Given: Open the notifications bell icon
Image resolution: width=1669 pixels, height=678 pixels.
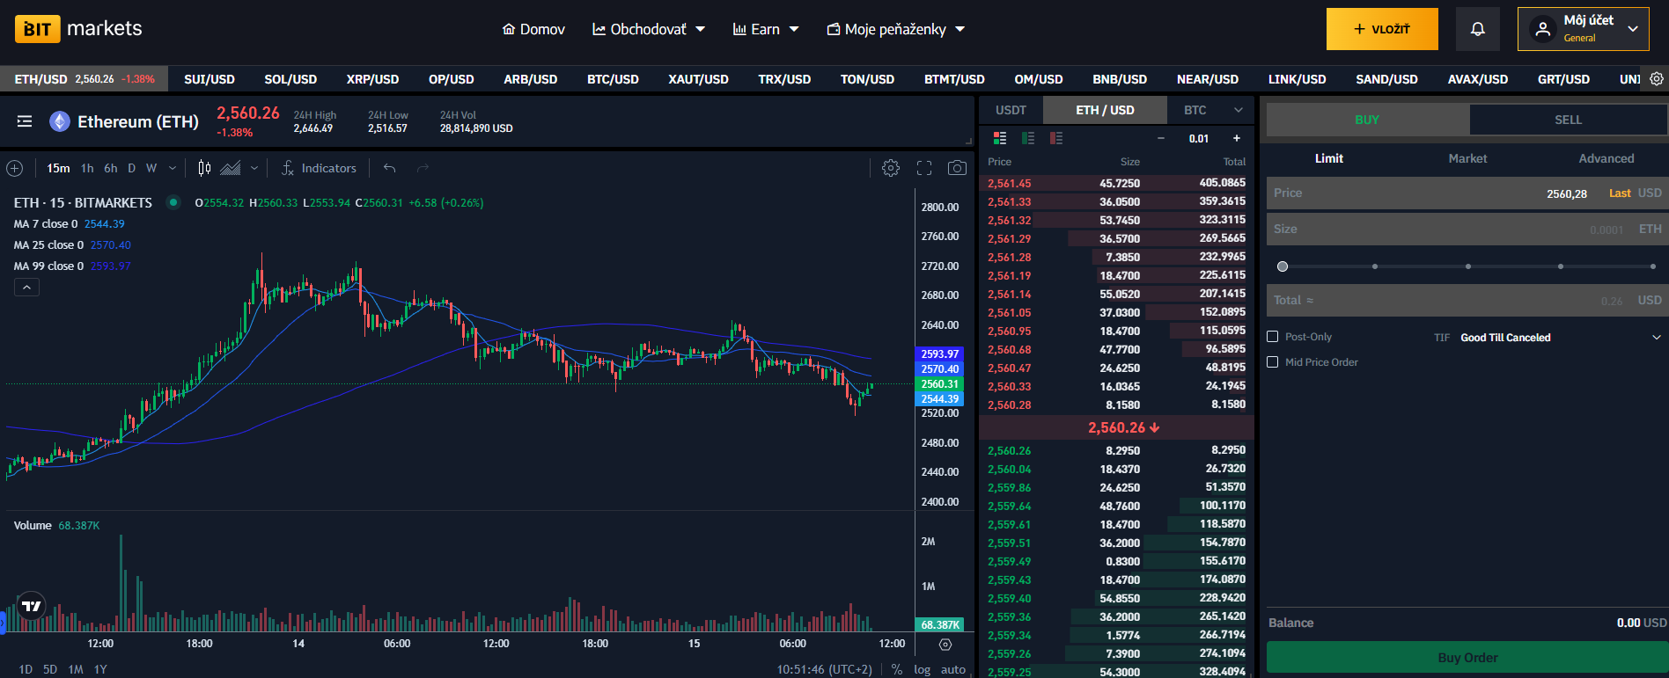Looking at the screenshot, I should 1477,29.
